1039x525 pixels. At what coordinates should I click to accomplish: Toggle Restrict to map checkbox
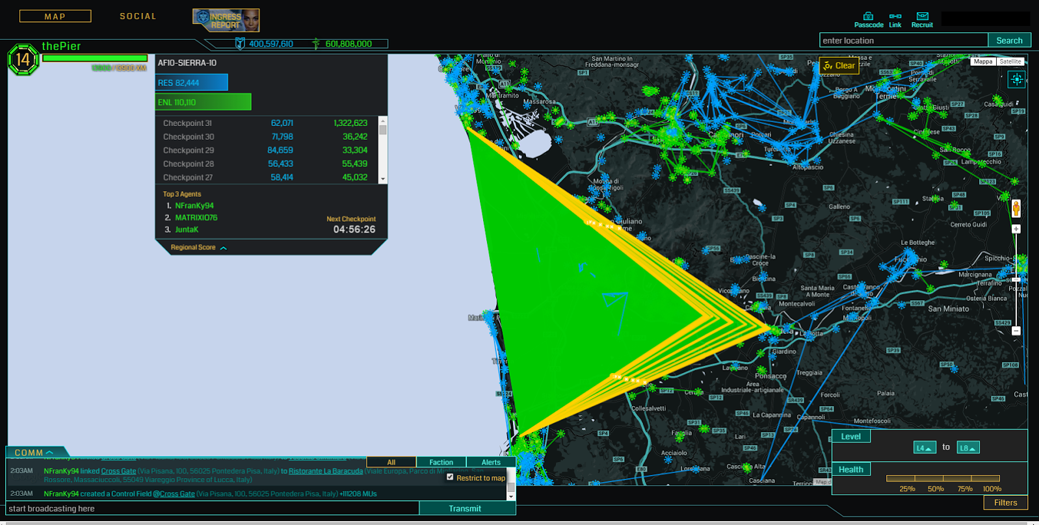click(x=450, y=477)
